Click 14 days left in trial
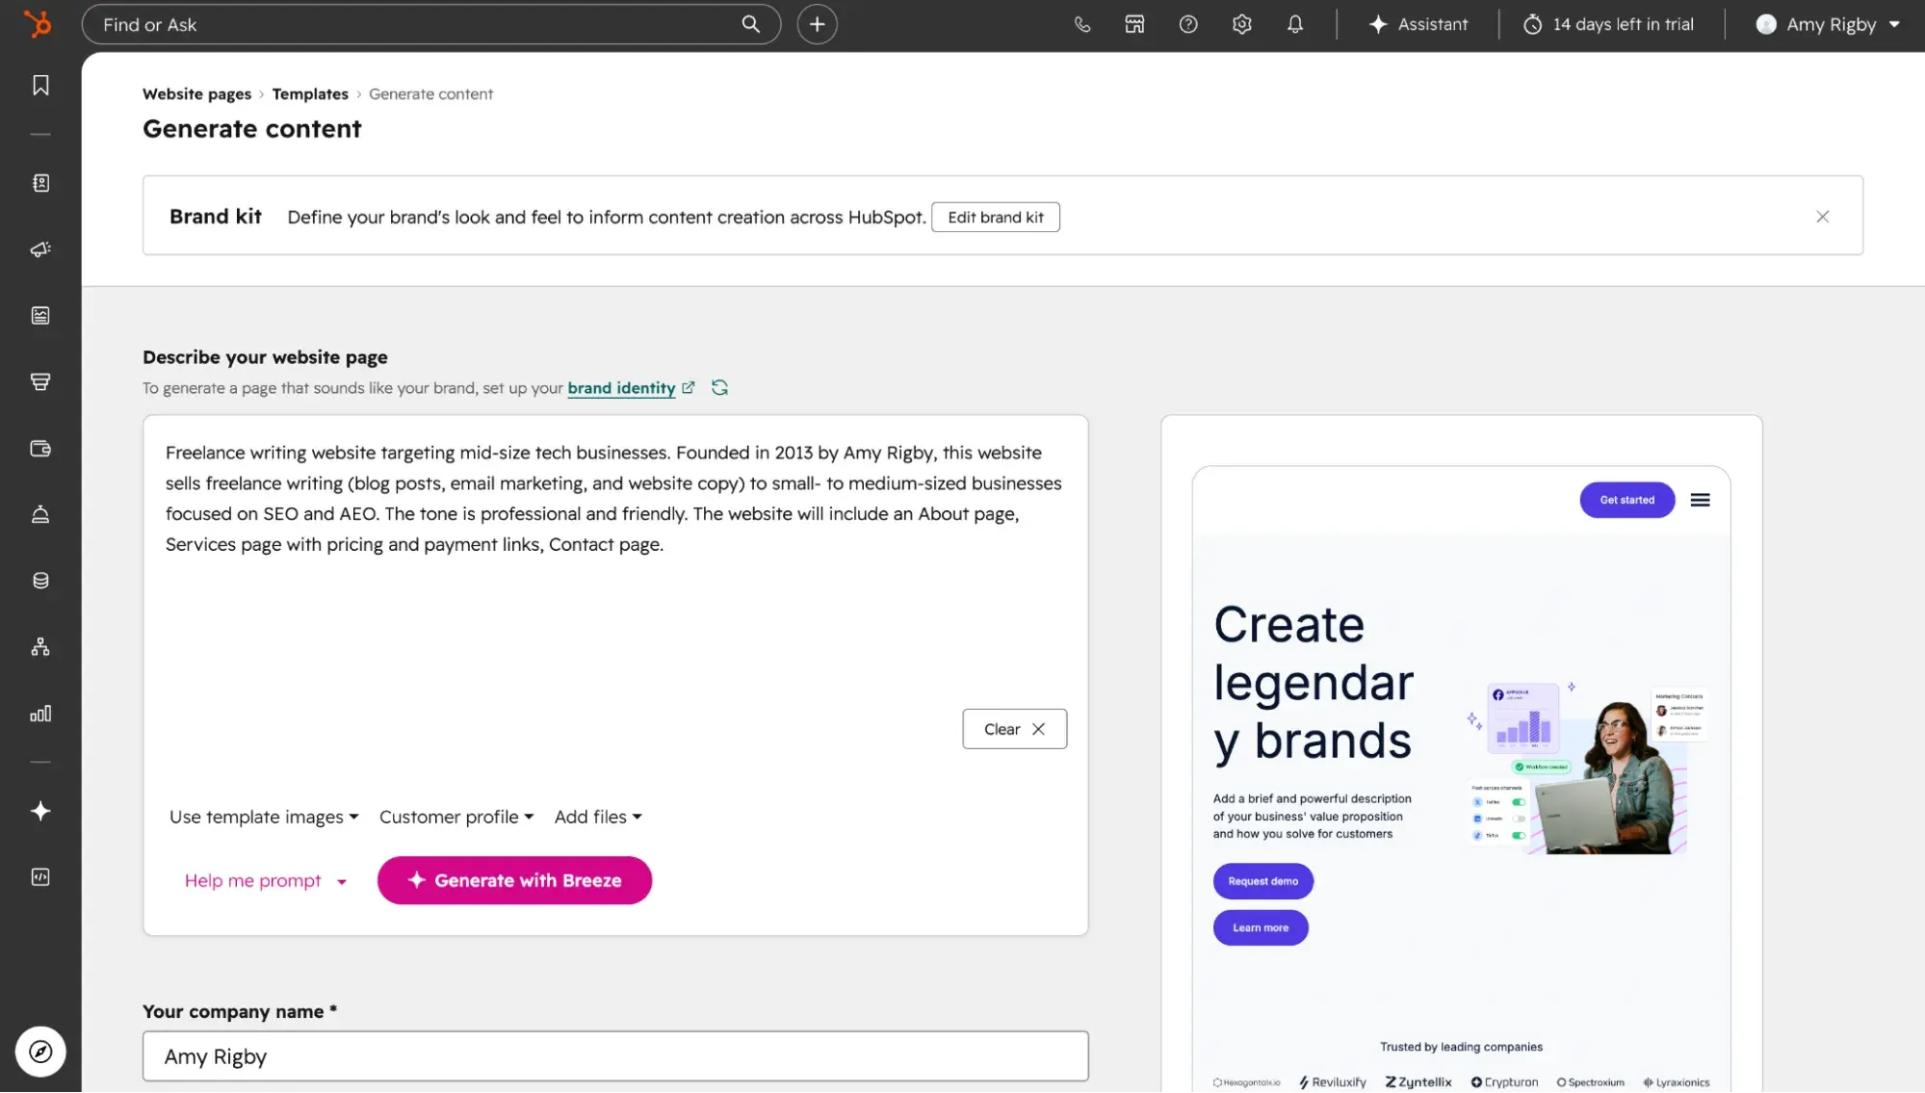This screenshot has width=1925, height=1093. coord(1608,25)
